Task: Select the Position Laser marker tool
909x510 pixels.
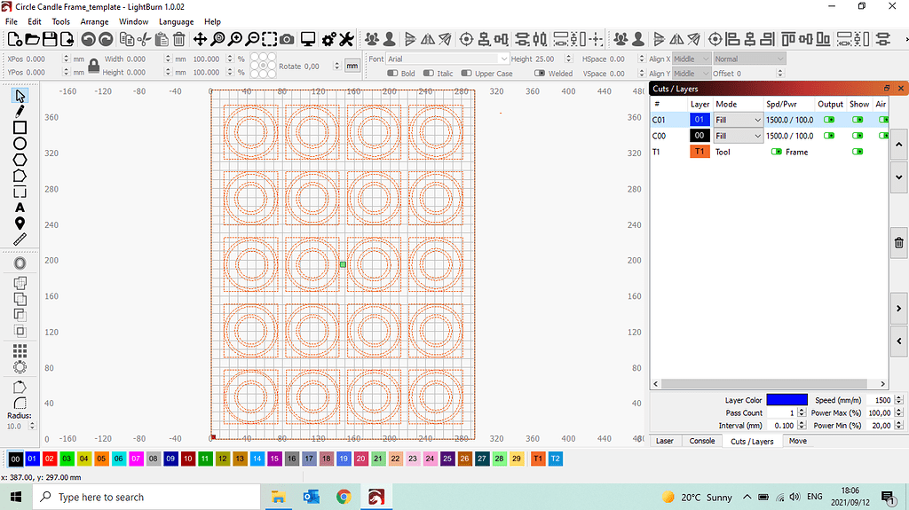Action: (x=20, y=224)
